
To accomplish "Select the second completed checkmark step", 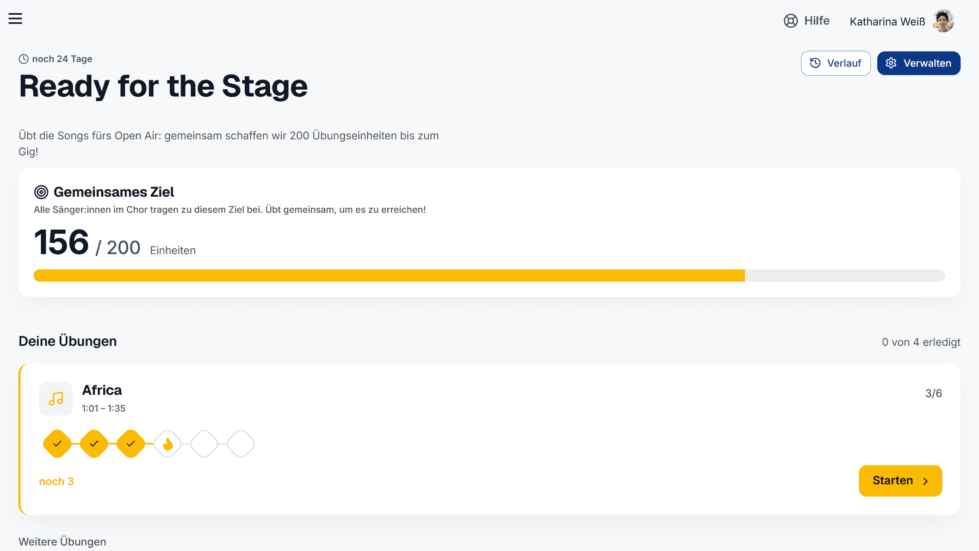I will (94, 444).
